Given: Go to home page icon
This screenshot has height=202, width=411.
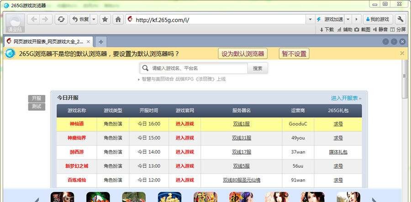Looking at the screenshot, I should [118, 19].
